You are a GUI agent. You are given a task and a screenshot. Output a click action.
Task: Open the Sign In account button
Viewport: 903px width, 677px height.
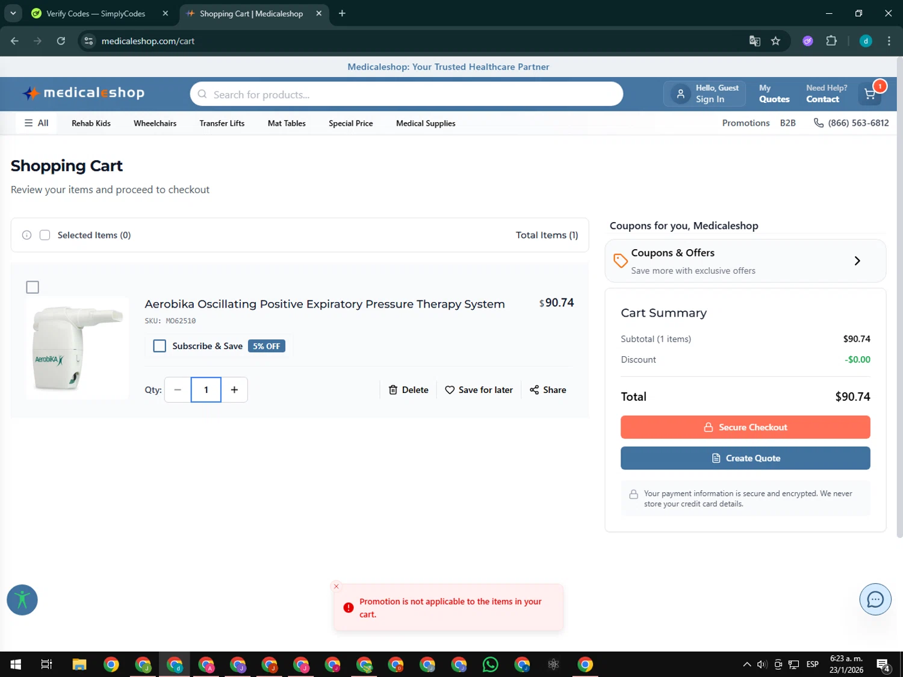(704, 94)
